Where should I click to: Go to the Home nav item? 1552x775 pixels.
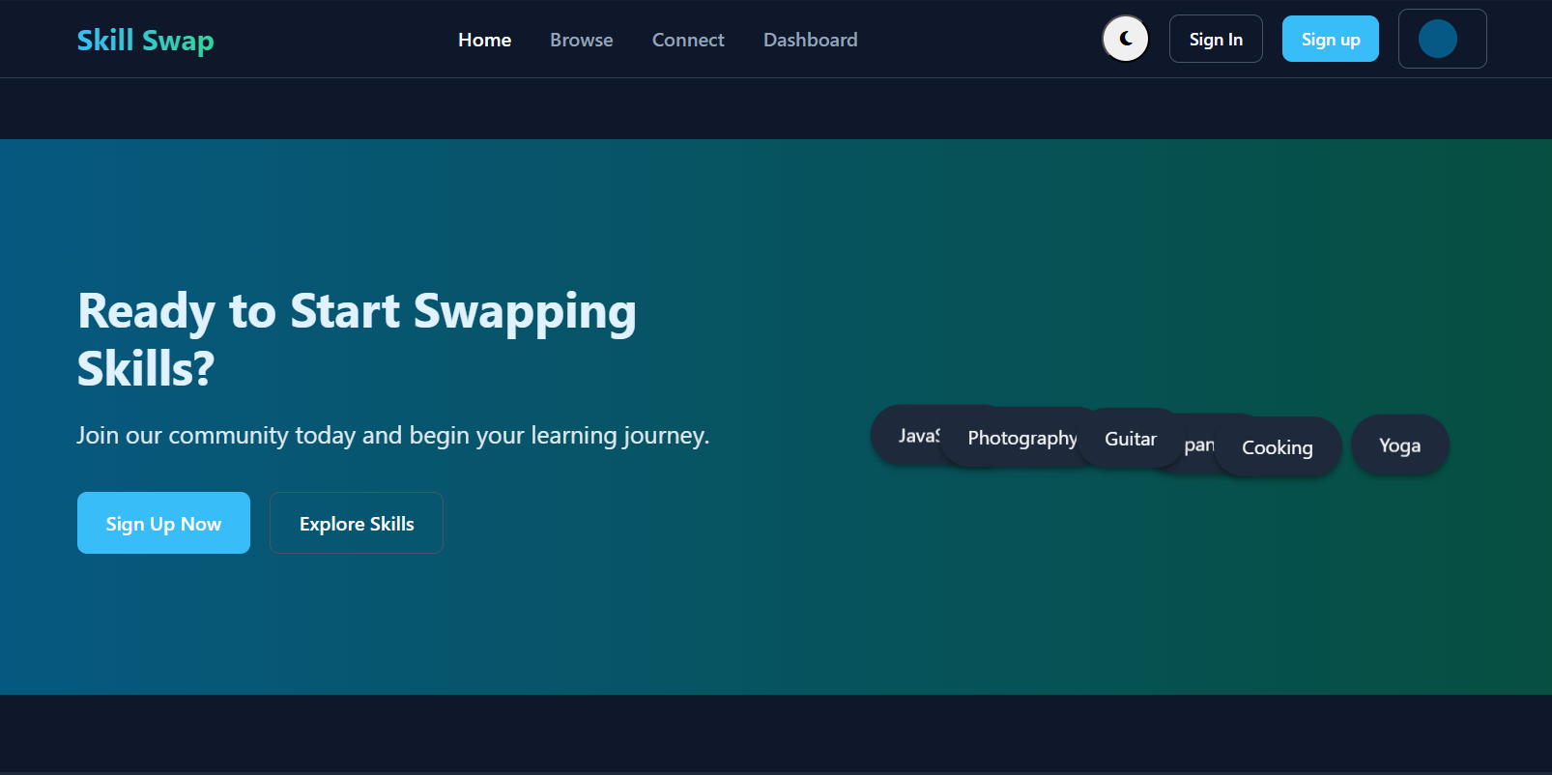coord(484,40)
